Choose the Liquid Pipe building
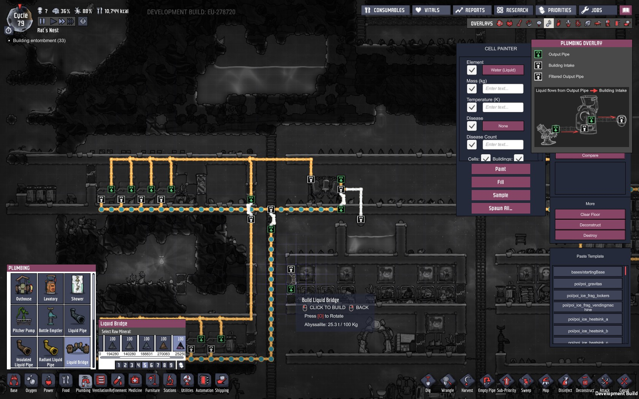The height and width of the screenshot is (399, 639). click(x=77, y=320)
